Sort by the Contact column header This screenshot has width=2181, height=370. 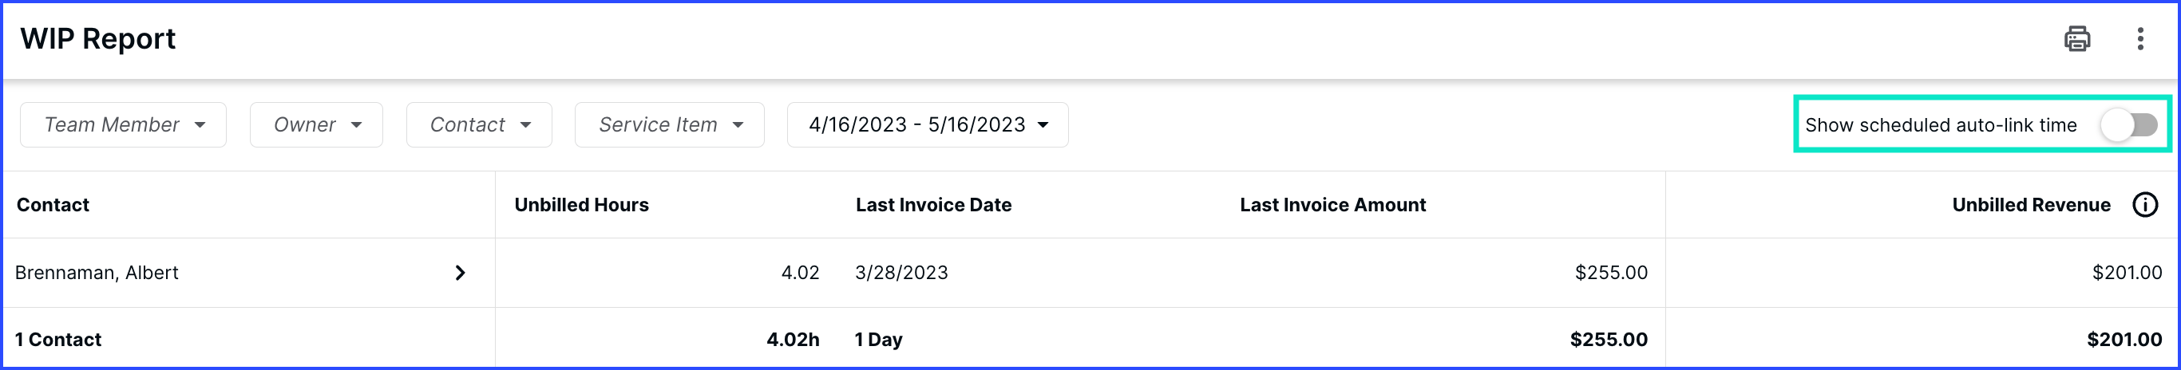(x=53, y=204)
